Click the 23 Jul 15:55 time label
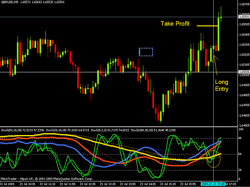Image resolution: width=250 pixels, height=187 pixels. click(188, 184)
